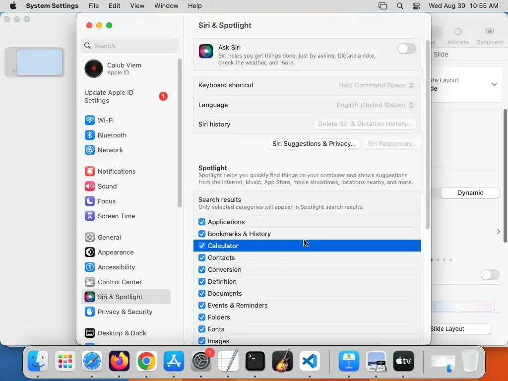Uncheck Events & Reminders checkbox
The width and height of the screenshot is (508, 381).
pos(202,305)
